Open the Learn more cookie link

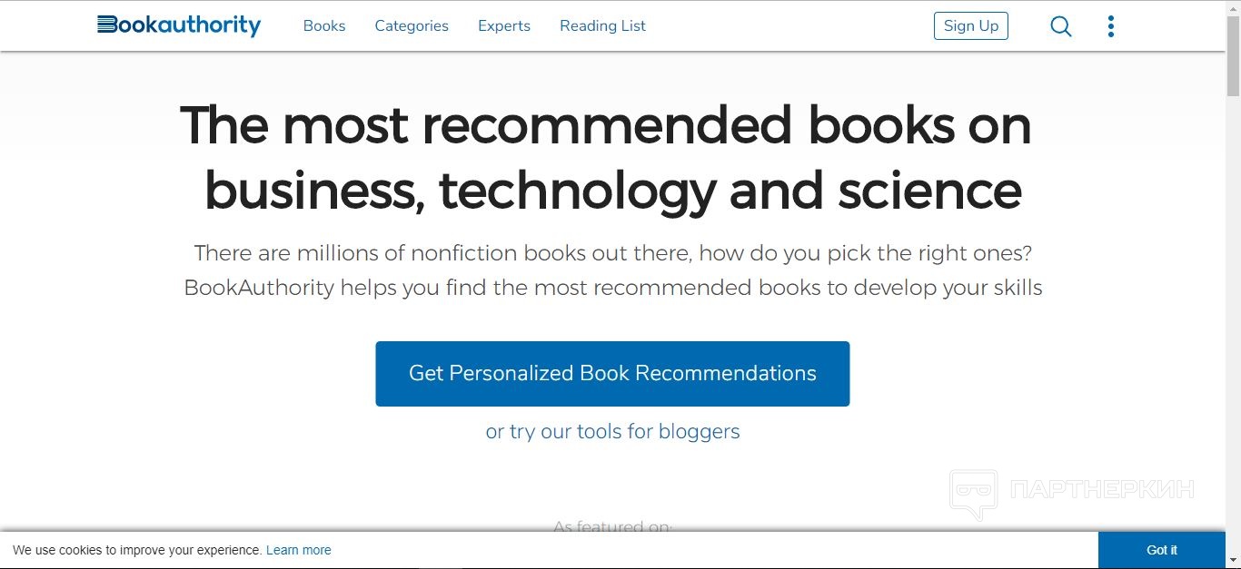pos(298,550)
